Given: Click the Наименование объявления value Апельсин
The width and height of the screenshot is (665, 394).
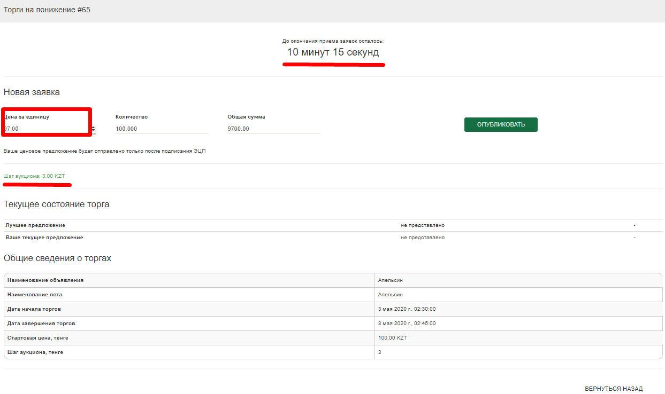Looking at the screenshot, I should click(x=390, y=280).
